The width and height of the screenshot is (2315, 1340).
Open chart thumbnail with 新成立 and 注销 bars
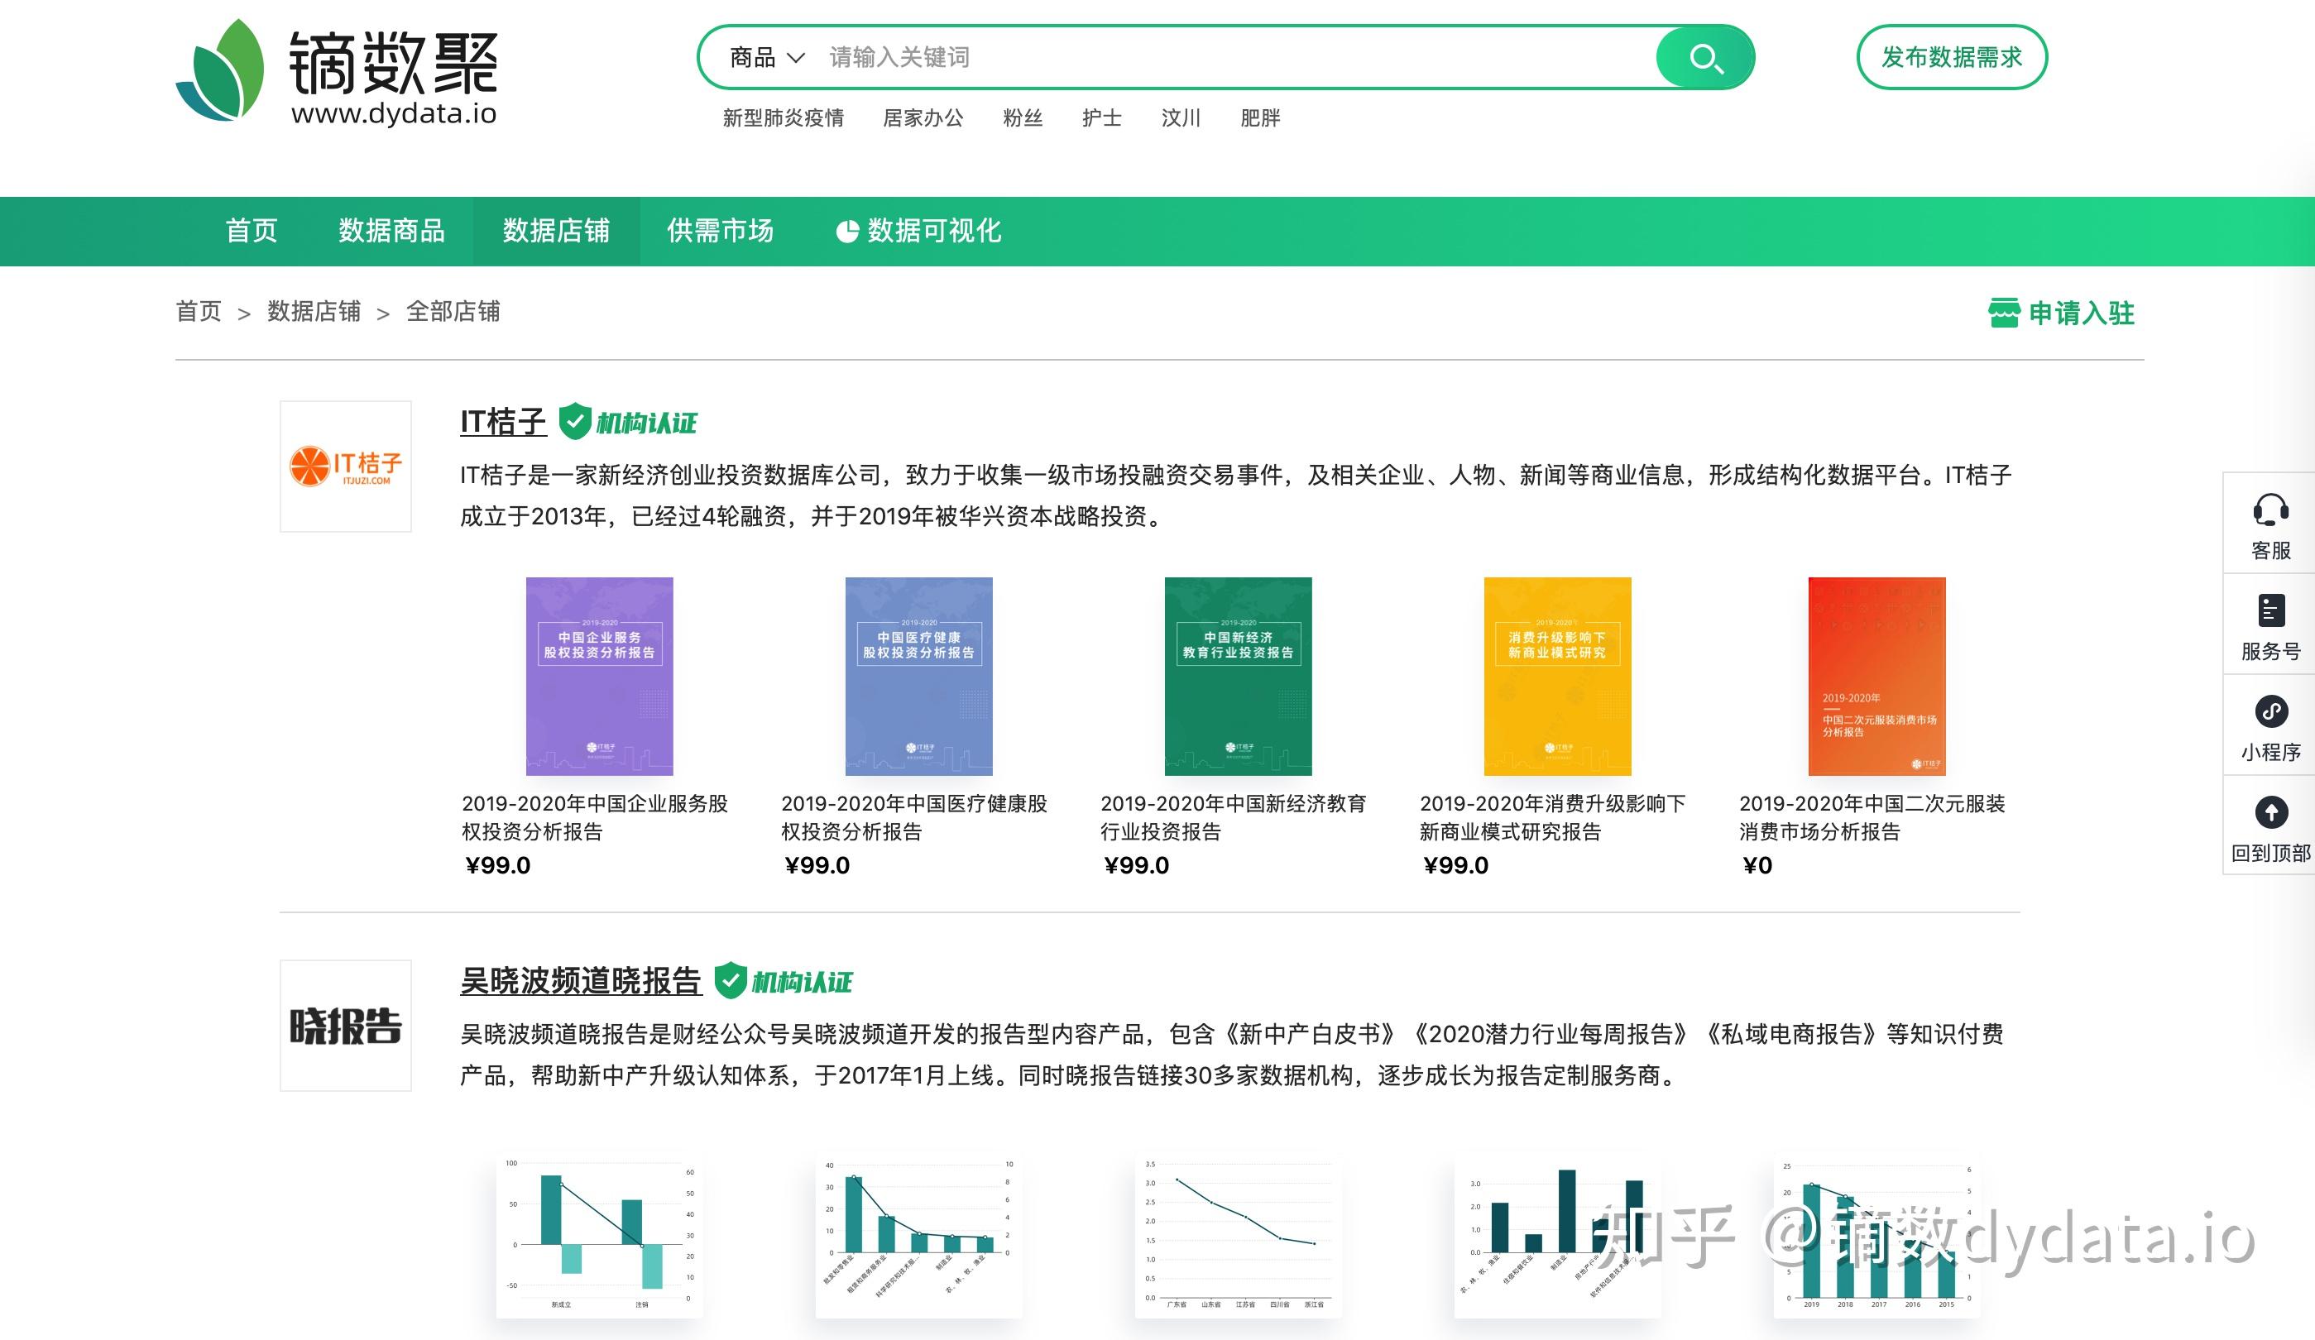[599, 1235]
